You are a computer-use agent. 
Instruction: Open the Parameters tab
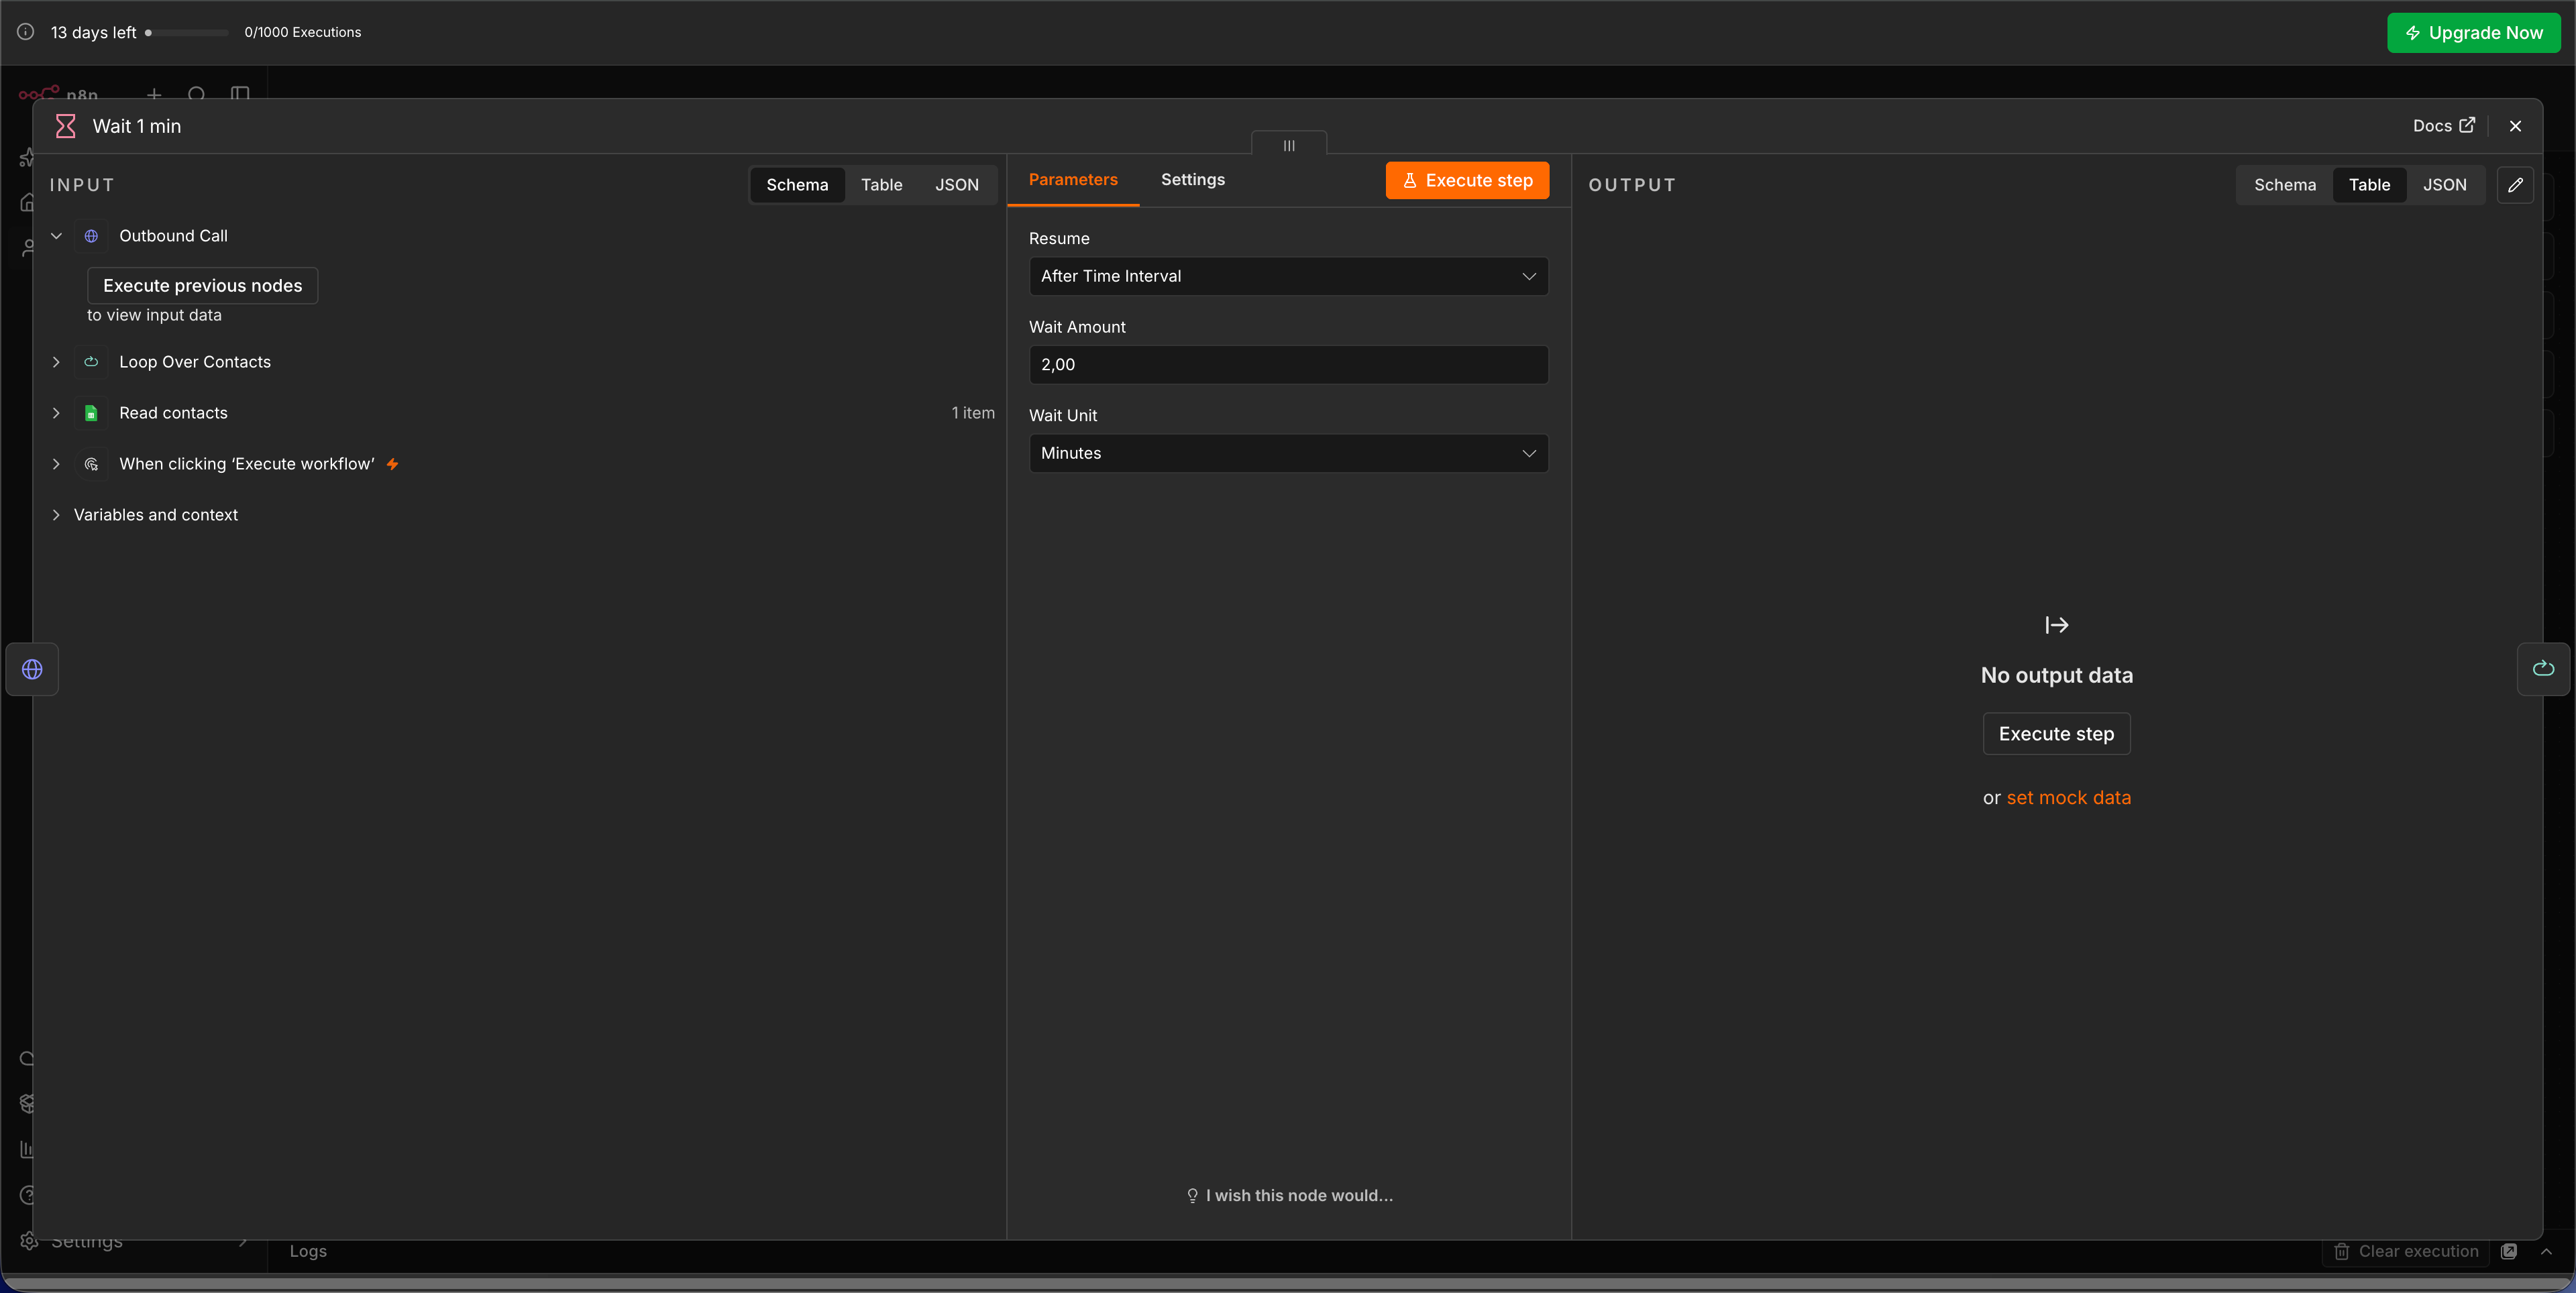click(x=1073, y=180)
